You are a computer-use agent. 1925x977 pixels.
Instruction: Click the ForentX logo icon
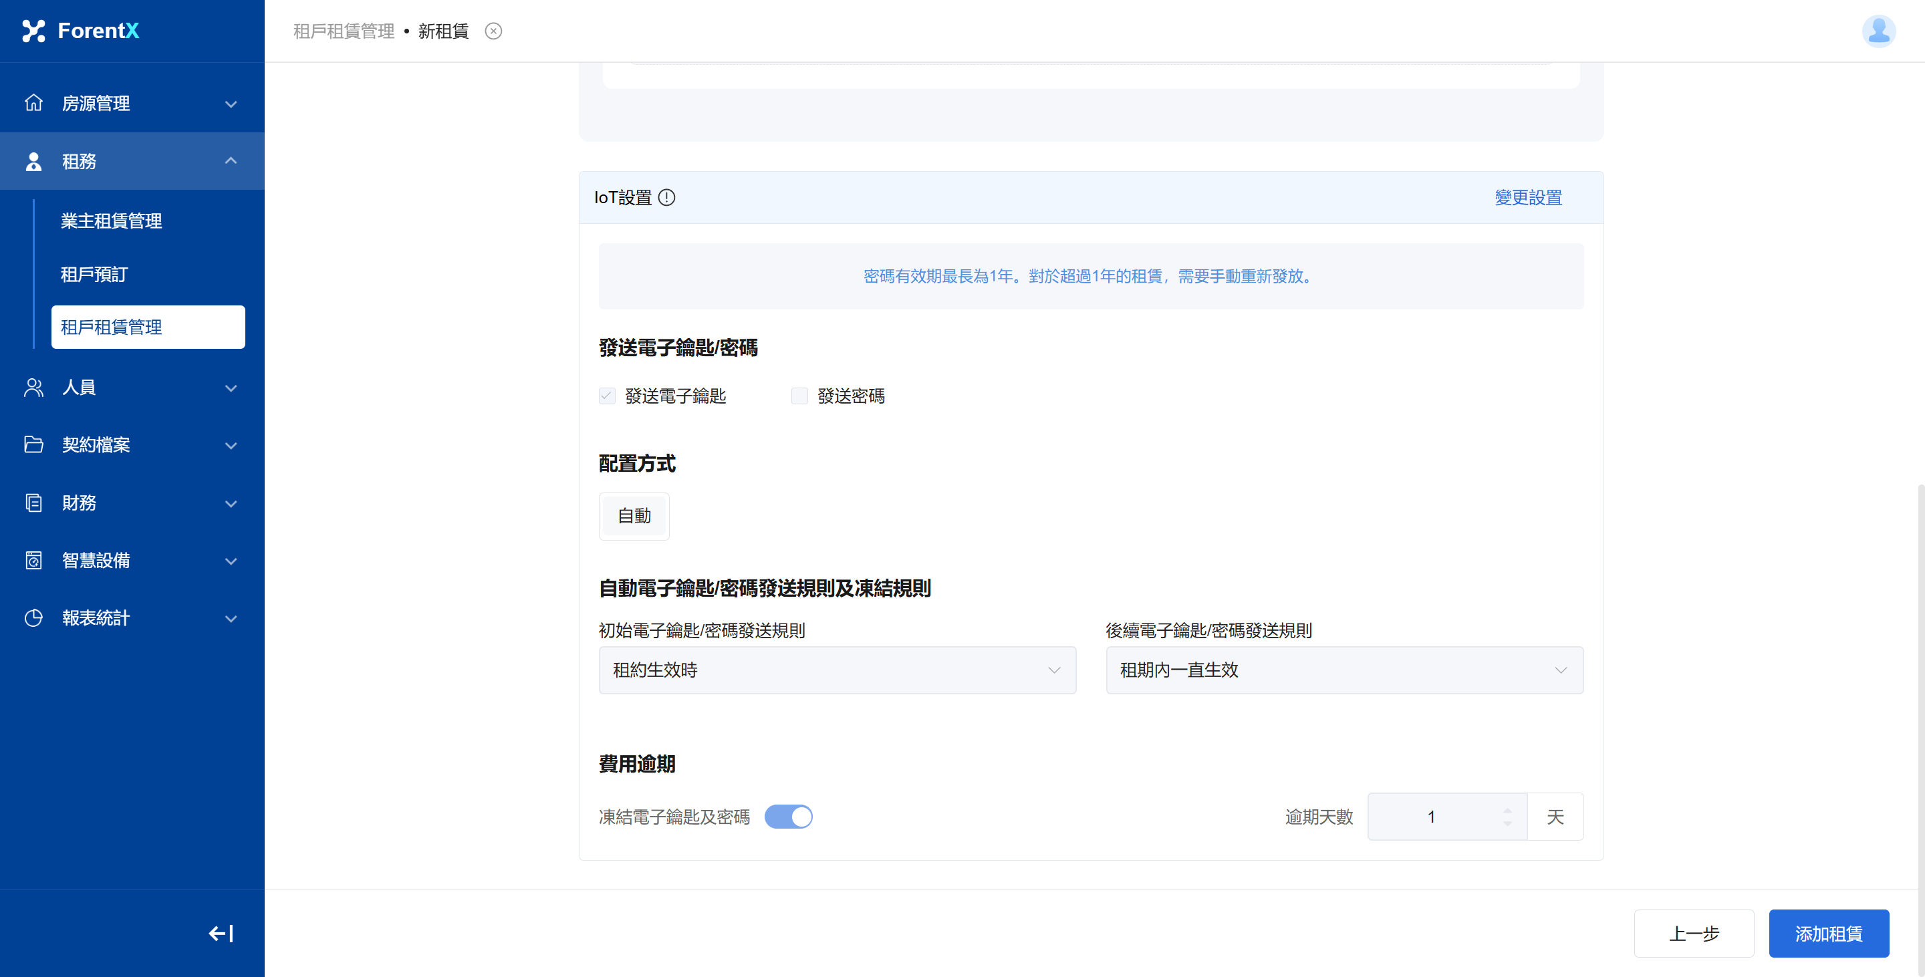[x=33, y=31]
